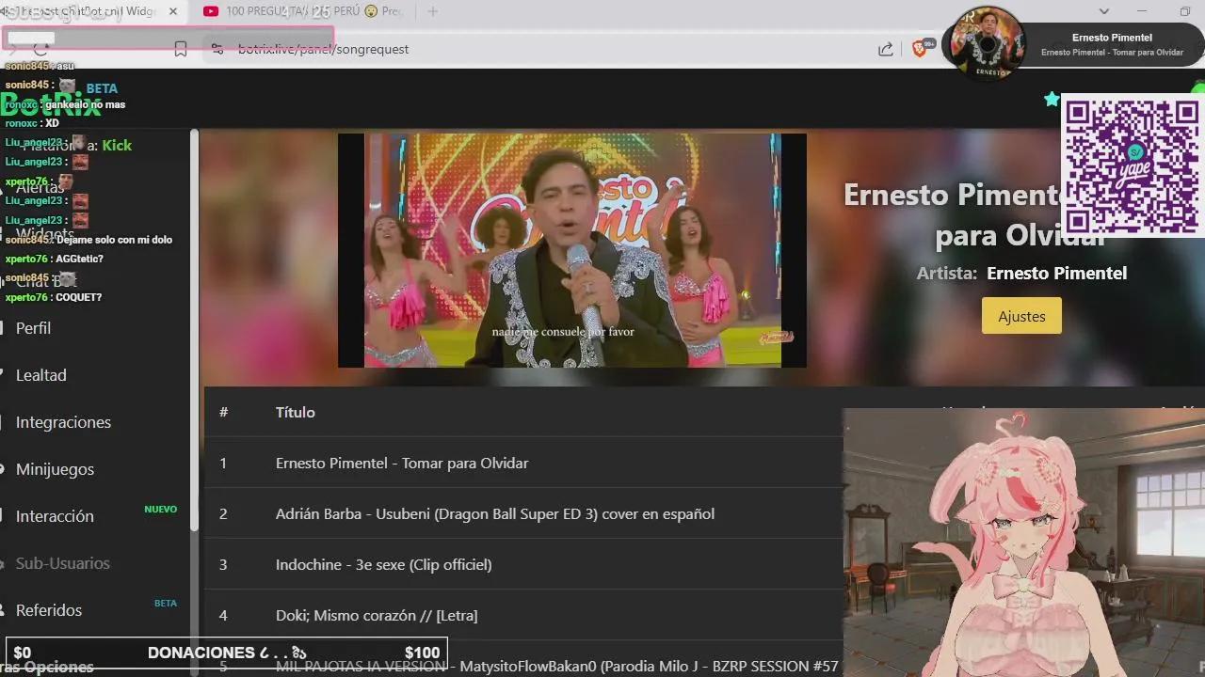Viewport: 1205px width, 677px height.
Task: Switch to the YouTube 100 PREGUNTAS tab
Action: 303,11
